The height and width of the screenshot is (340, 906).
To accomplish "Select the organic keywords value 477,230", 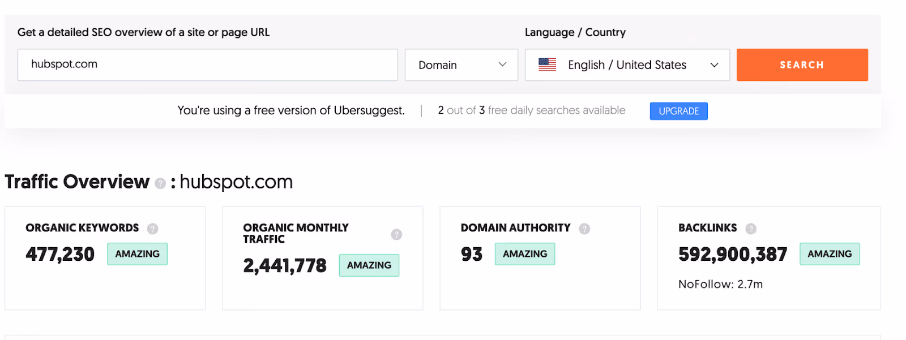I will click(60, 255).
